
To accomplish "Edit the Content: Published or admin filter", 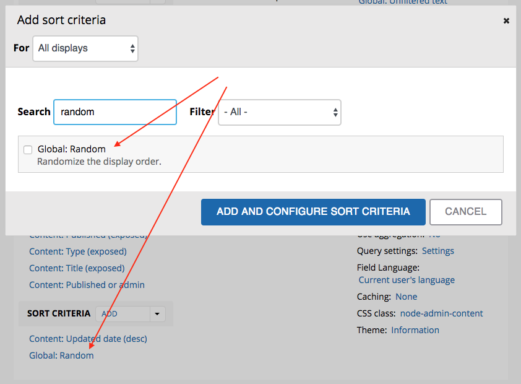I will [x=87, y=285].
